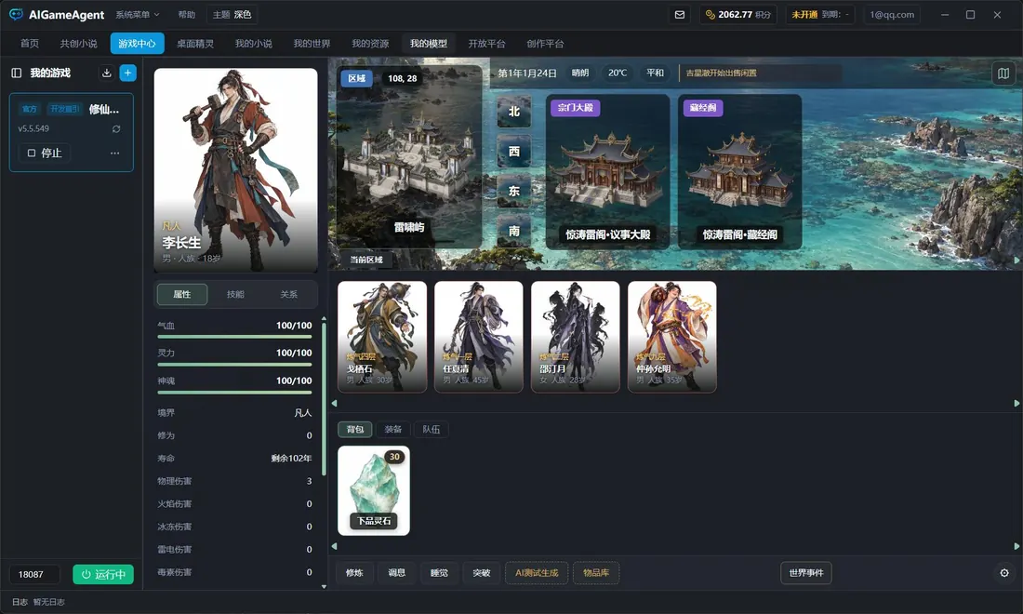Move west with the 西 direction button
1023x614 pixels.
(x=514, y=152)
